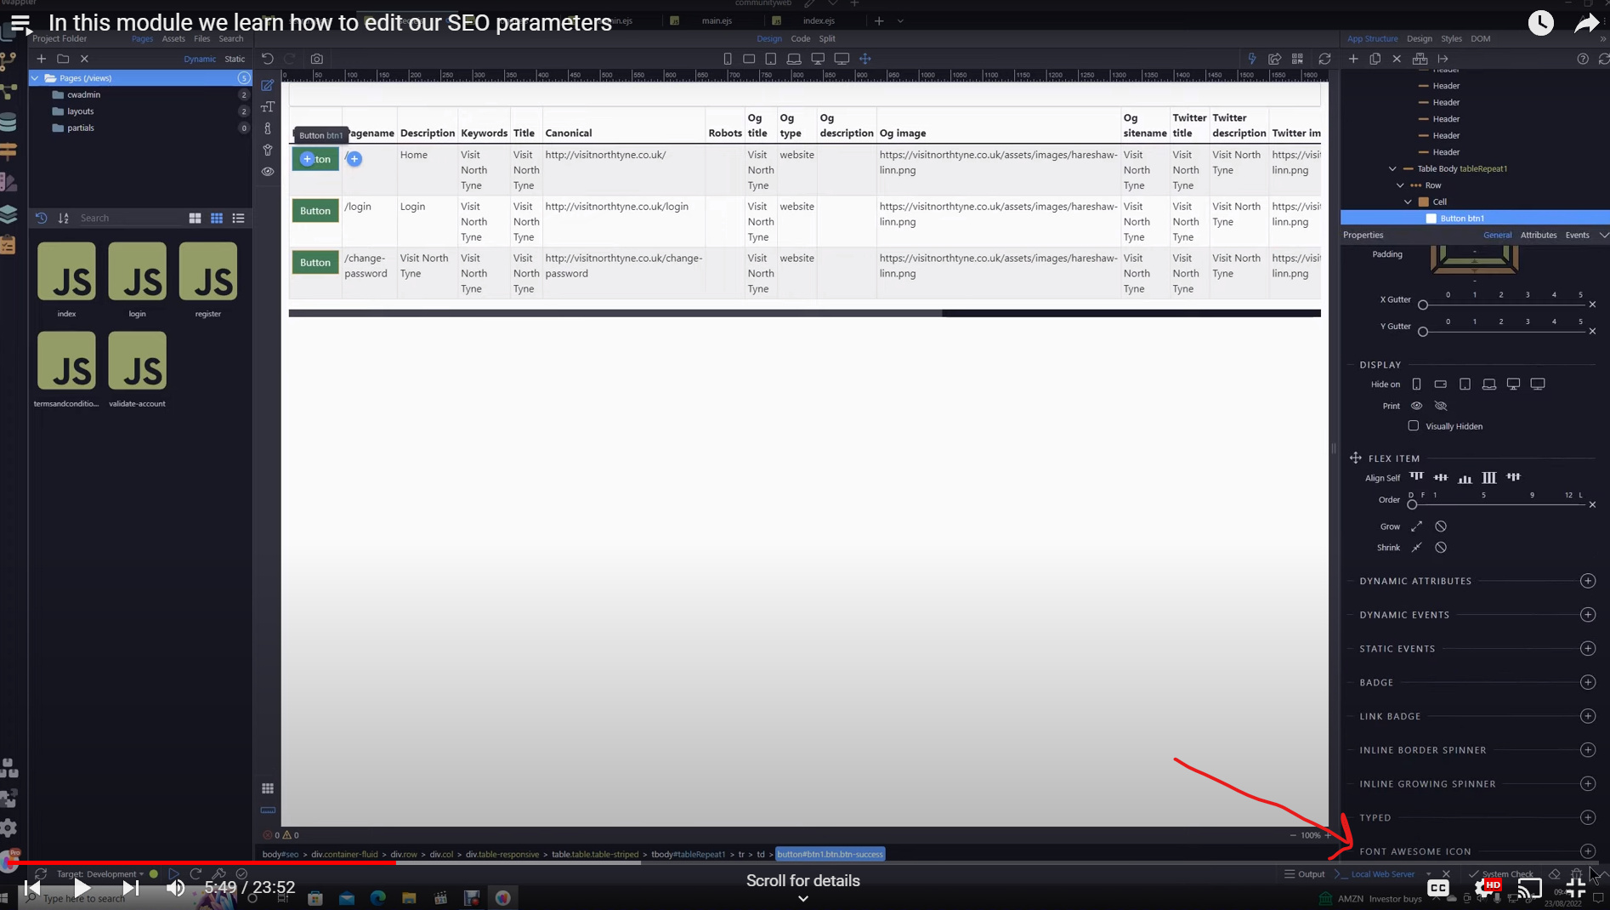
Task: Collapse the Cell node in App Structure
Action: [1409, 202]
